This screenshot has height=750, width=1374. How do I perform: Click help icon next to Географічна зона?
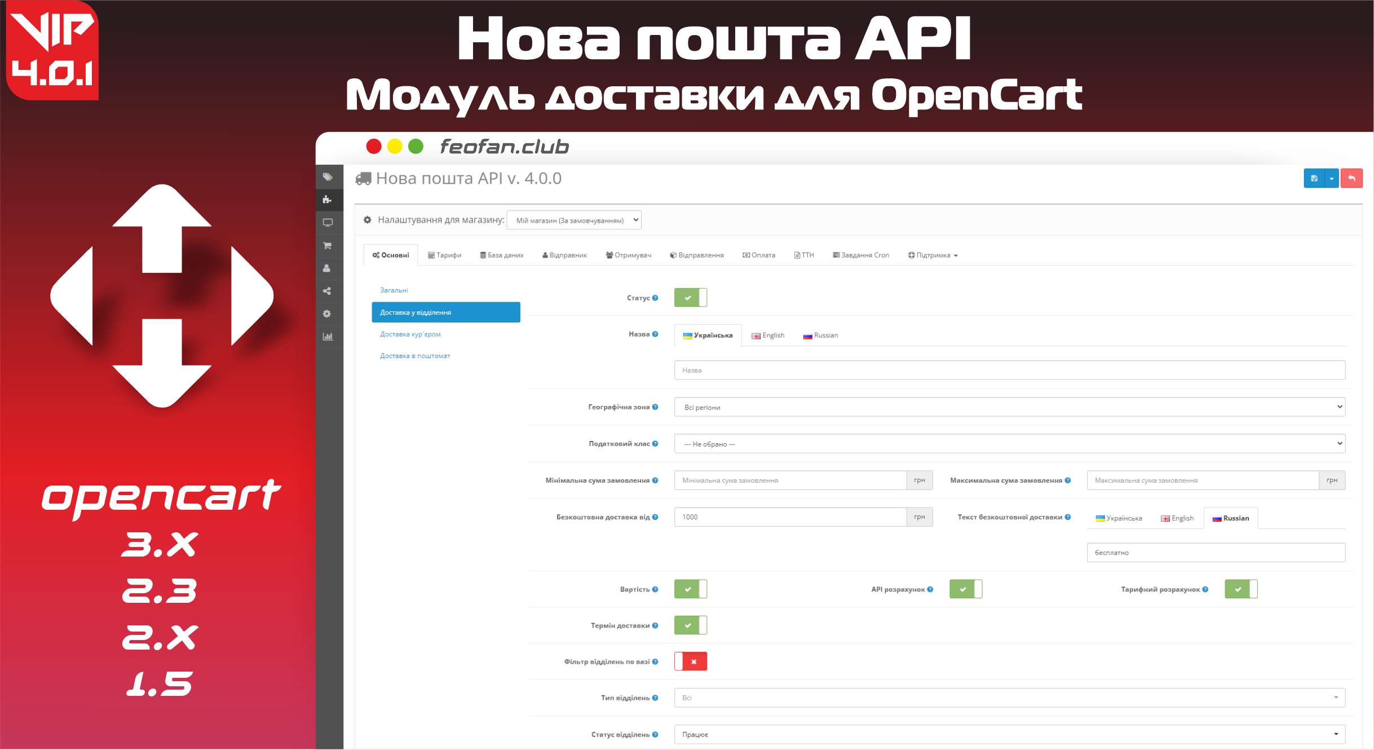point(655,407)
